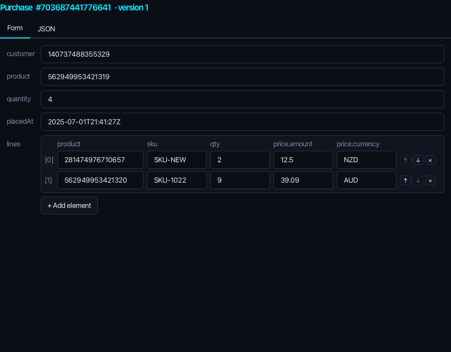This screenshot has width=451, height=352.
Task: Edit line [0] price amount 12.5
Action: click(x=303, y=160)
